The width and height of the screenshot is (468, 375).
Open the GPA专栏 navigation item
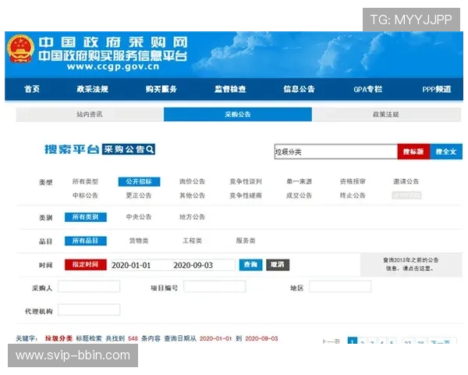(367, 89)
